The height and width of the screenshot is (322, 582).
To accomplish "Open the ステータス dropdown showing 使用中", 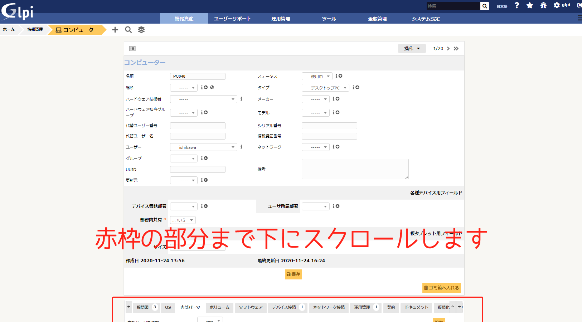I will point(317,76).
